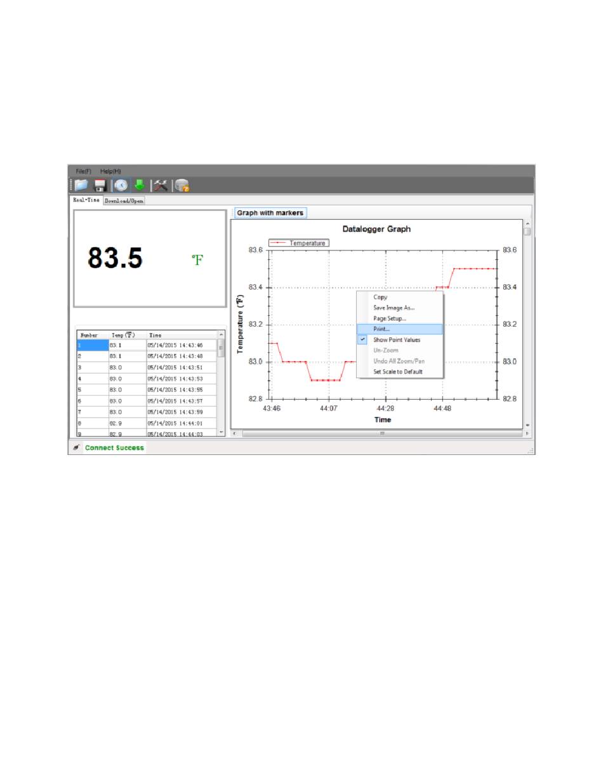
Task: Click the 83.5 temperature readout
Action: coord(115,258)
